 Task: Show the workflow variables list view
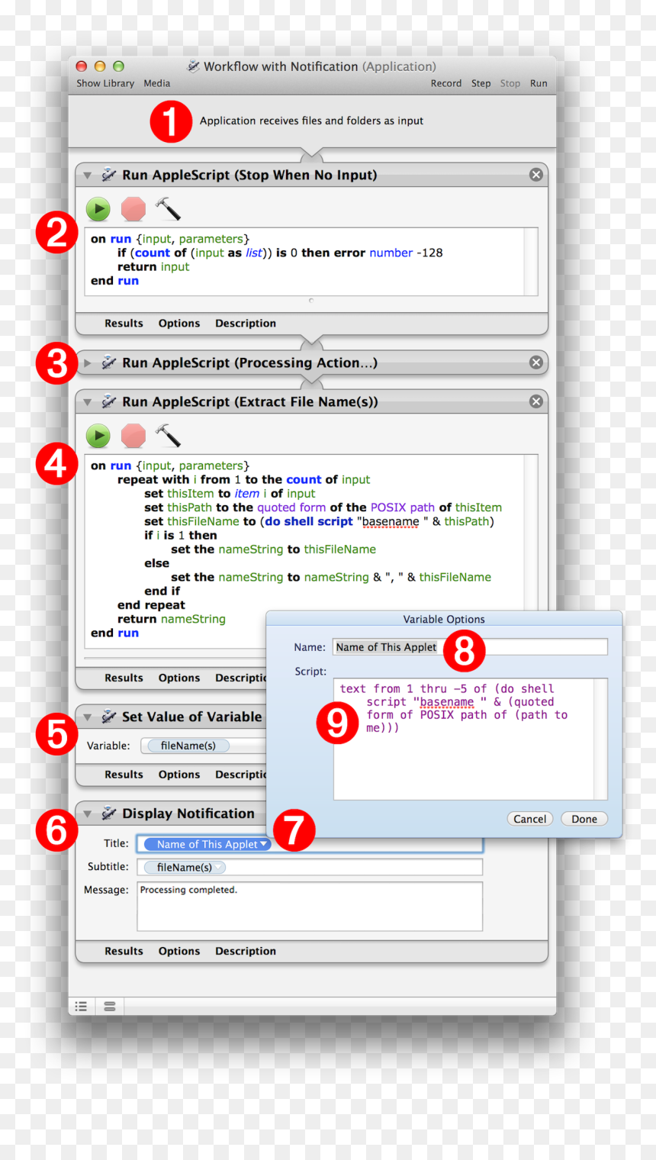tap(110, 1007)
